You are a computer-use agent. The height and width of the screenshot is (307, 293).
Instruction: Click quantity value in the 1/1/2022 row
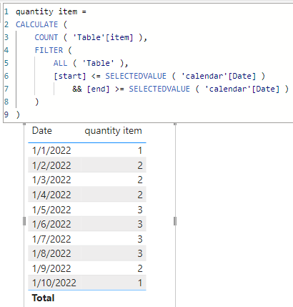(140, 150)
